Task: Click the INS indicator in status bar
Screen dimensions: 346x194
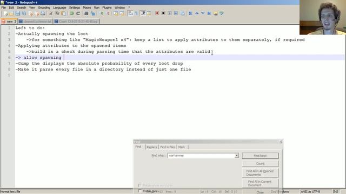Action: coord(336,192)
